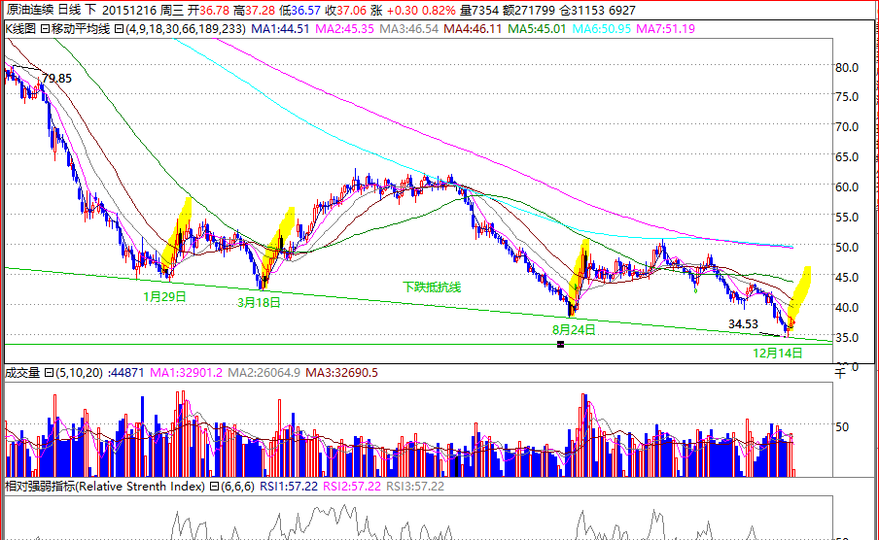Collapse the box icon beside the RSI title
The height and width of the screenshot is (540, 879).
point(214,487)
